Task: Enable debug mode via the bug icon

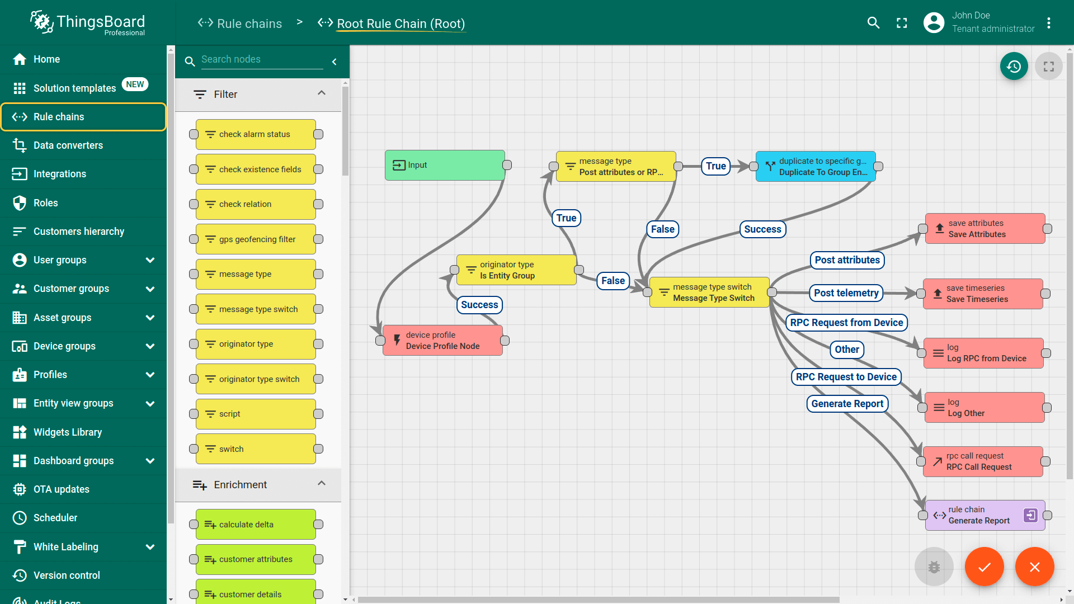Action: coord(934,566)
